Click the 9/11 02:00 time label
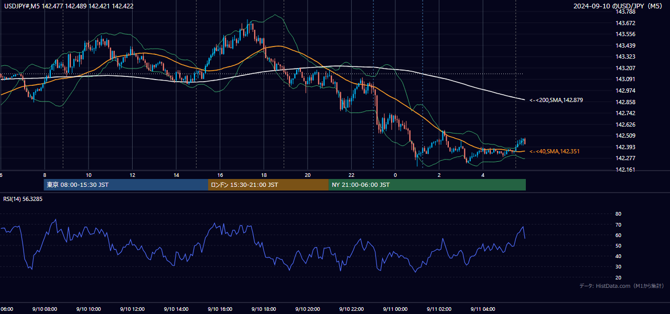Image resolution: width=670 pixels, height=314 pixels. click(439, 309)
